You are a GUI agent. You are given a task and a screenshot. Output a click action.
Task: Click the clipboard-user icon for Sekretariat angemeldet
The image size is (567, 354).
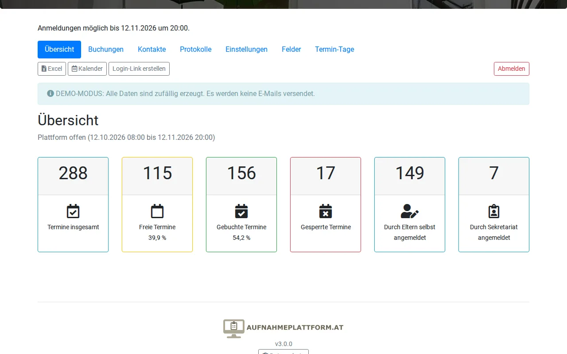(x=494, y=212)
